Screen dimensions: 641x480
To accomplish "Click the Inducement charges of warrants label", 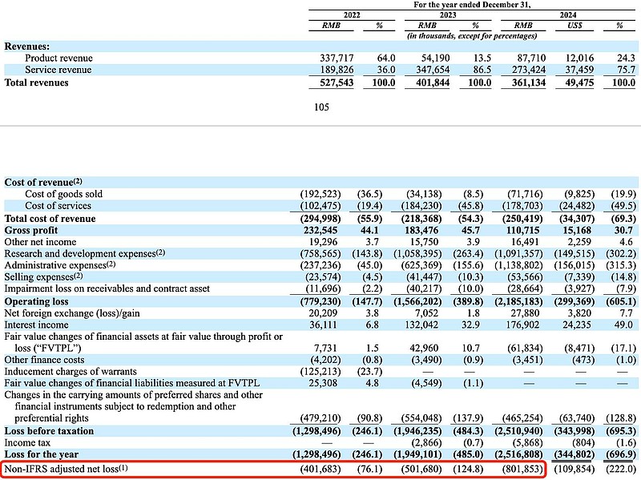I will point(72,370).
